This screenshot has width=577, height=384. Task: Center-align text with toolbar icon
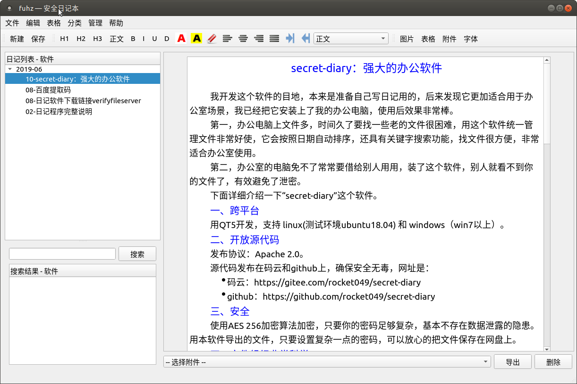coord(243,39)
